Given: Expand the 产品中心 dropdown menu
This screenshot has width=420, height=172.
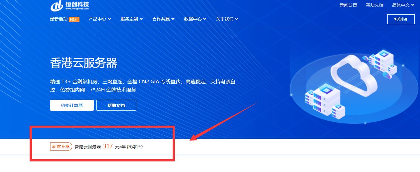Looking at the screenshot, I should 100,19.
